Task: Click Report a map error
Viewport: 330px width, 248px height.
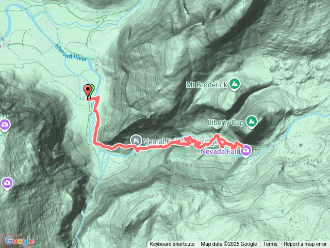Action: 305,244
